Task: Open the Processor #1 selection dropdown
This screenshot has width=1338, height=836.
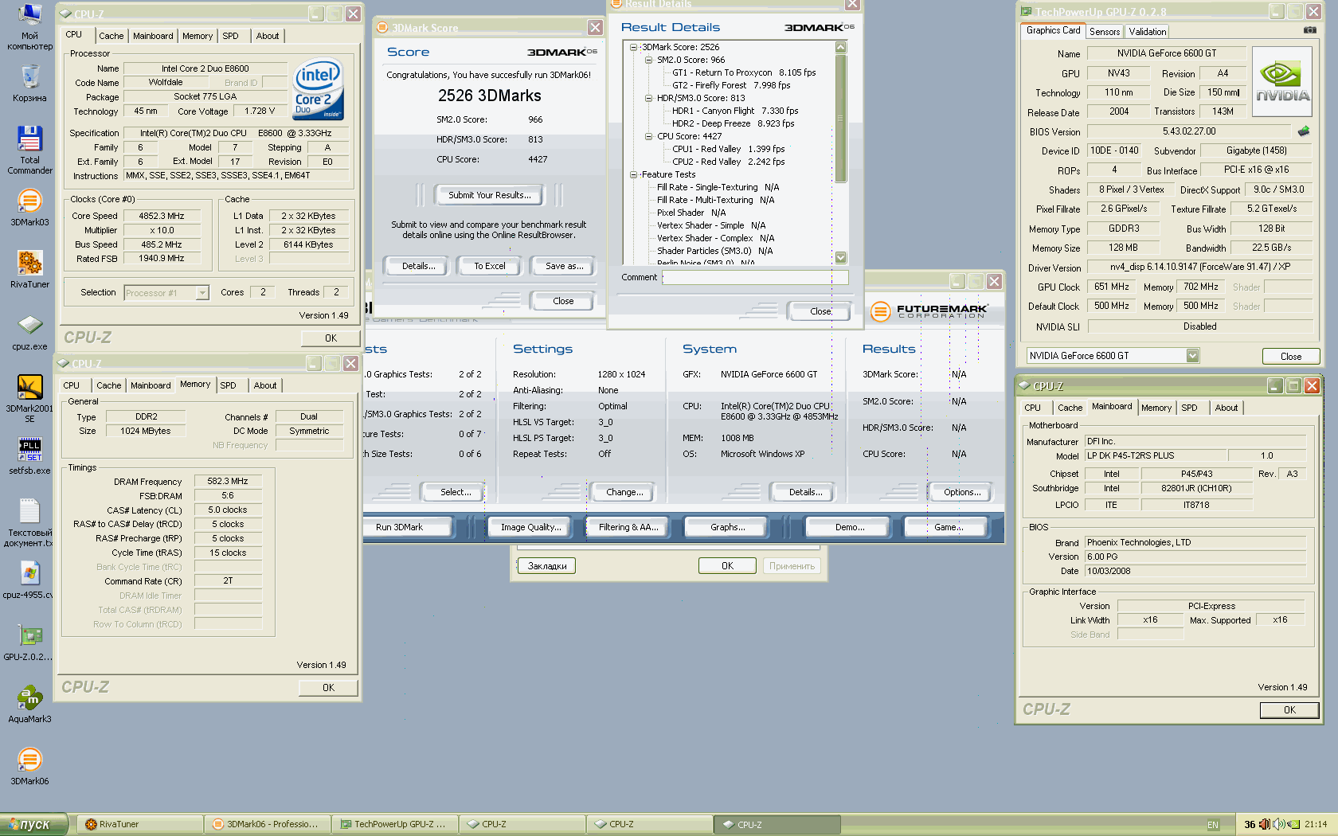Action: 202,293
